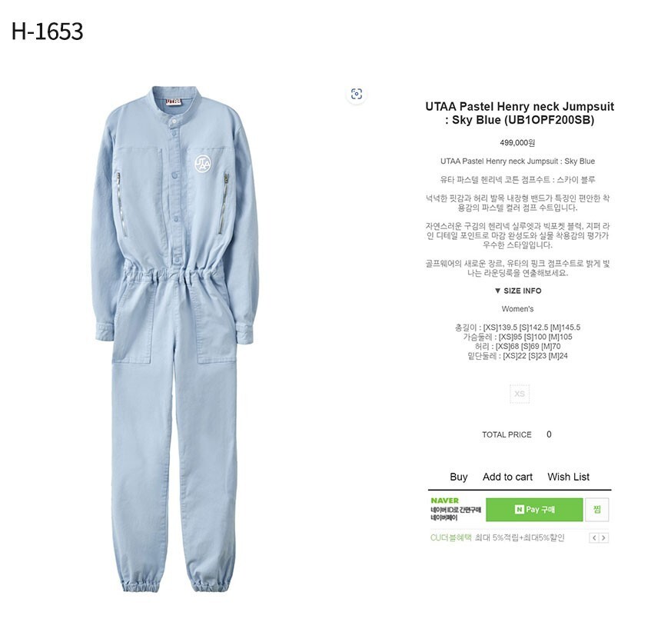Show next Naver benefit banner
This screenshot has width=661, height=622.
603,537
